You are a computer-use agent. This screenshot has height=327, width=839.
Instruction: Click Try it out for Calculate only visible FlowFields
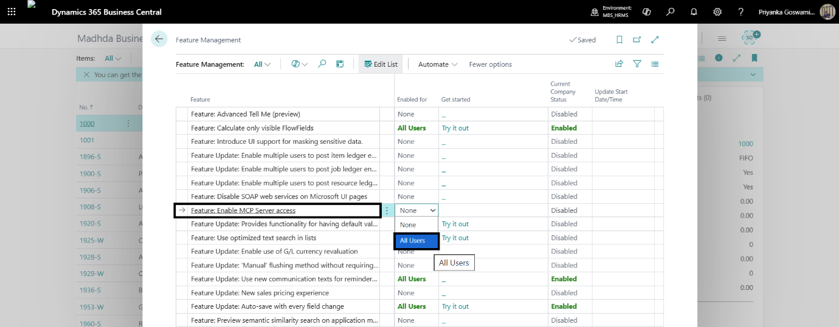(455, 128)
